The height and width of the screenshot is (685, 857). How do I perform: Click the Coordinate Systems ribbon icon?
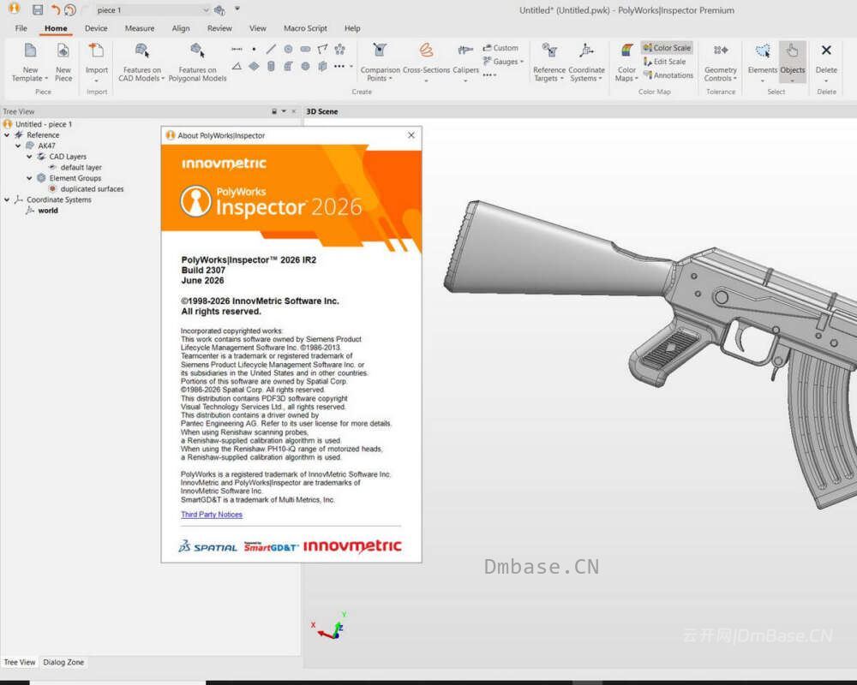pyautogui.click(x=586, y=51)
